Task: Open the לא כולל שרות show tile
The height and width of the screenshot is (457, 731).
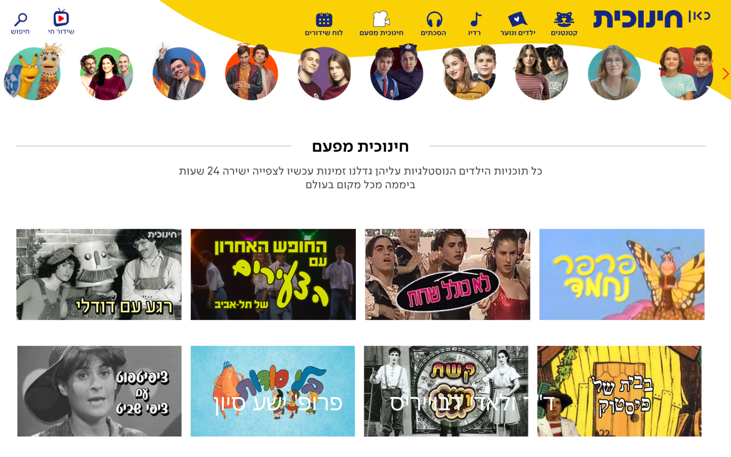Action: pyautogui.click(x=447, y=274)
